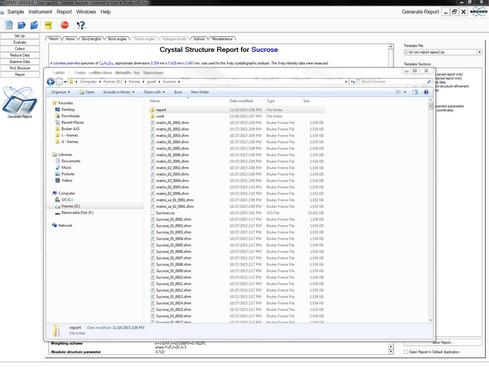
Task: Click in the Search Sucrose field
Action: click(x=393, y=81)
